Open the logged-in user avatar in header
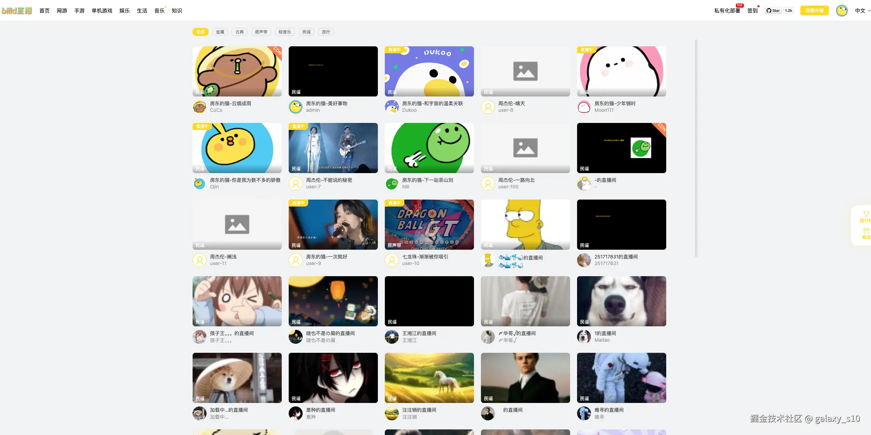 point(842,10)
